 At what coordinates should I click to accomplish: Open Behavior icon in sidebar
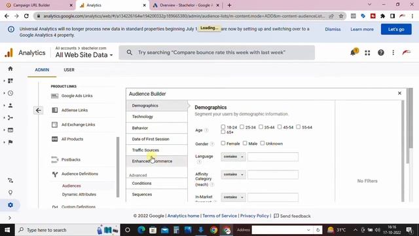(10, 130)
